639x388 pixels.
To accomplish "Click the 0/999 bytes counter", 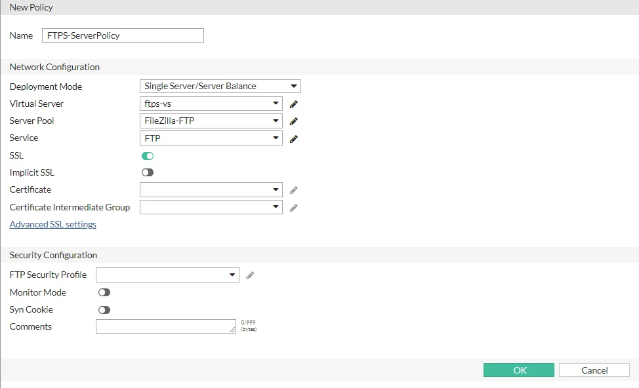I will click(249, 326).
